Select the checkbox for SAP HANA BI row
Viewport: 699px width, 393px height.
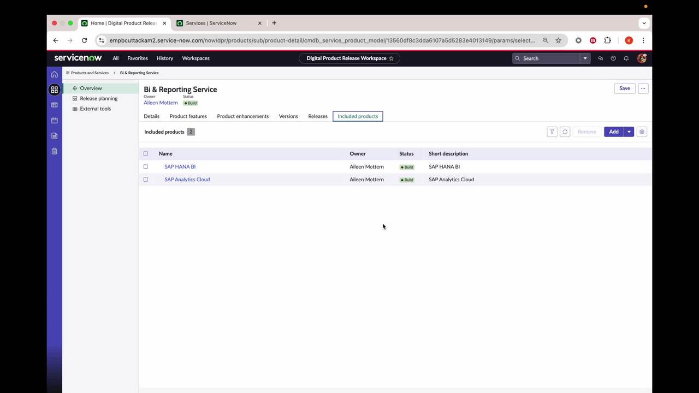click(x=145, y=166)
